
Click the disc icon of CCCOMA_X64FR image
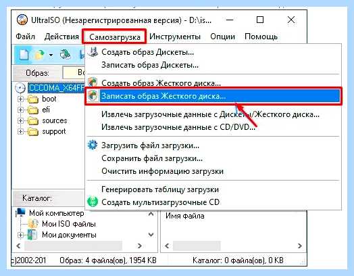pos(20,88)
